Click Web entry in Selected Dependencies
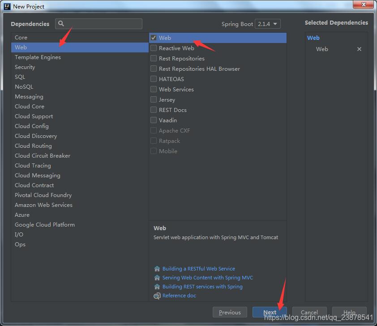This screenshot has height=326, width=377. point(322,49)
